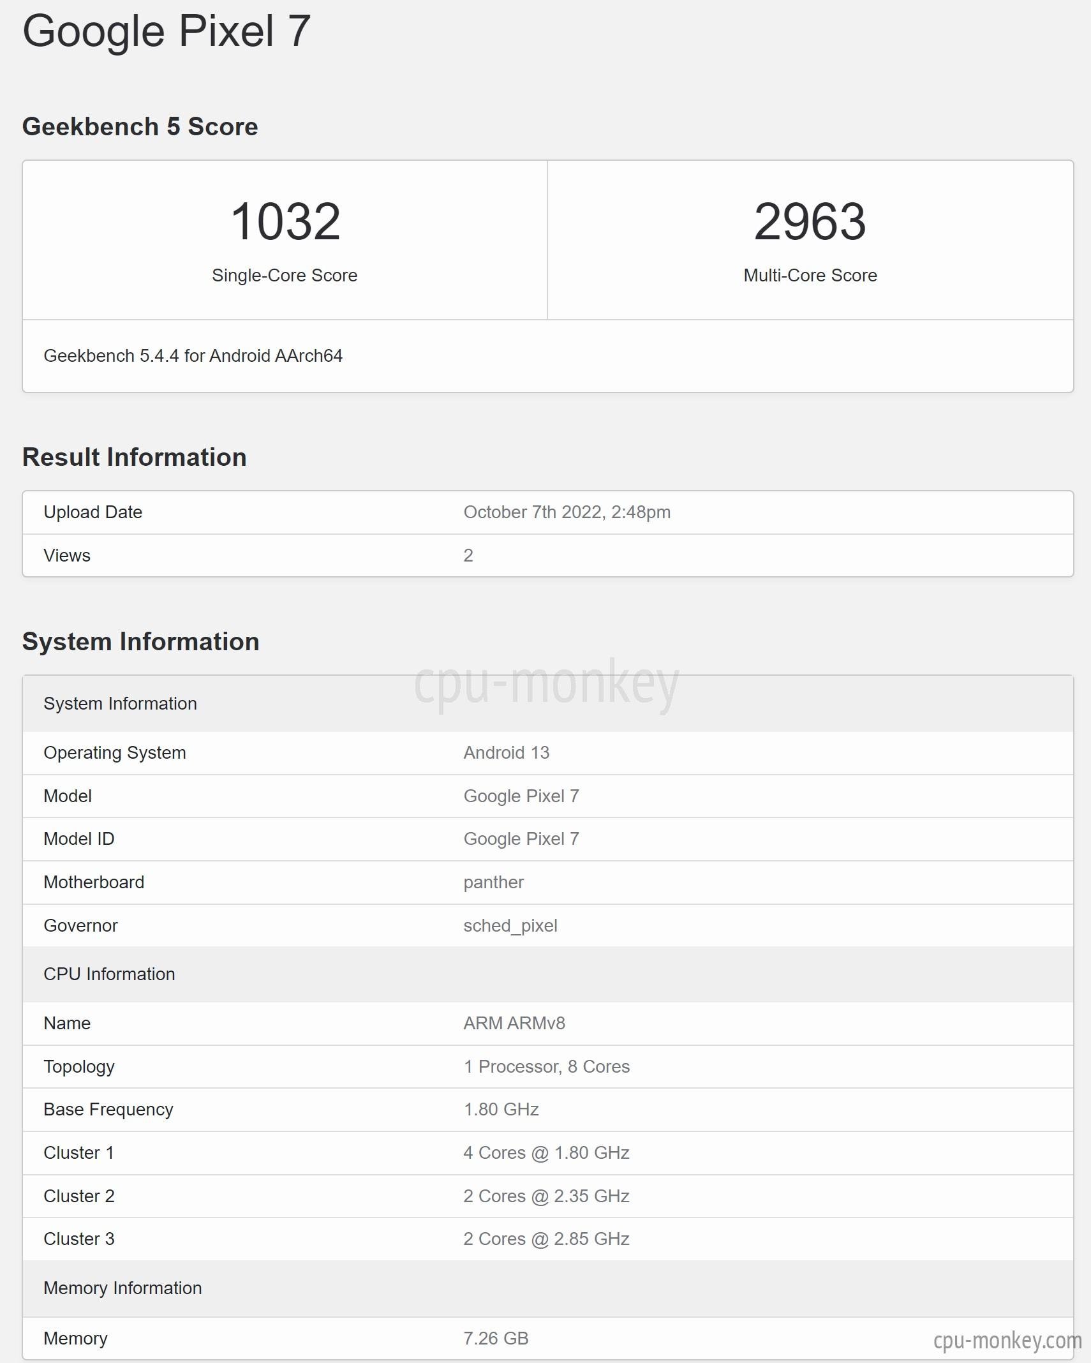
Task: Click the Topology value 1 Processor, 8 Cores
Action: 547,1067
